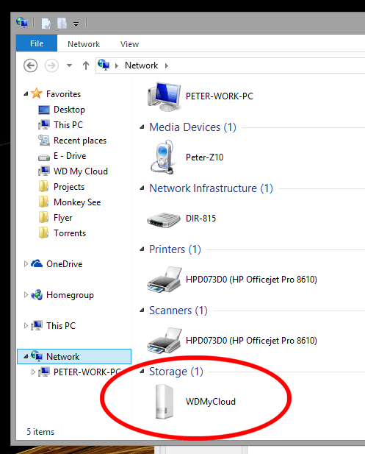Collapse the Scanners group
The width and height of the screenshot is (365, 454).
pyautogui.click(x=142, y=311)
